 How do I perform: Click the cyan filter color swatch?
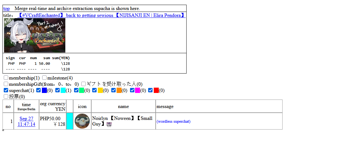click(x=63, y=90)
